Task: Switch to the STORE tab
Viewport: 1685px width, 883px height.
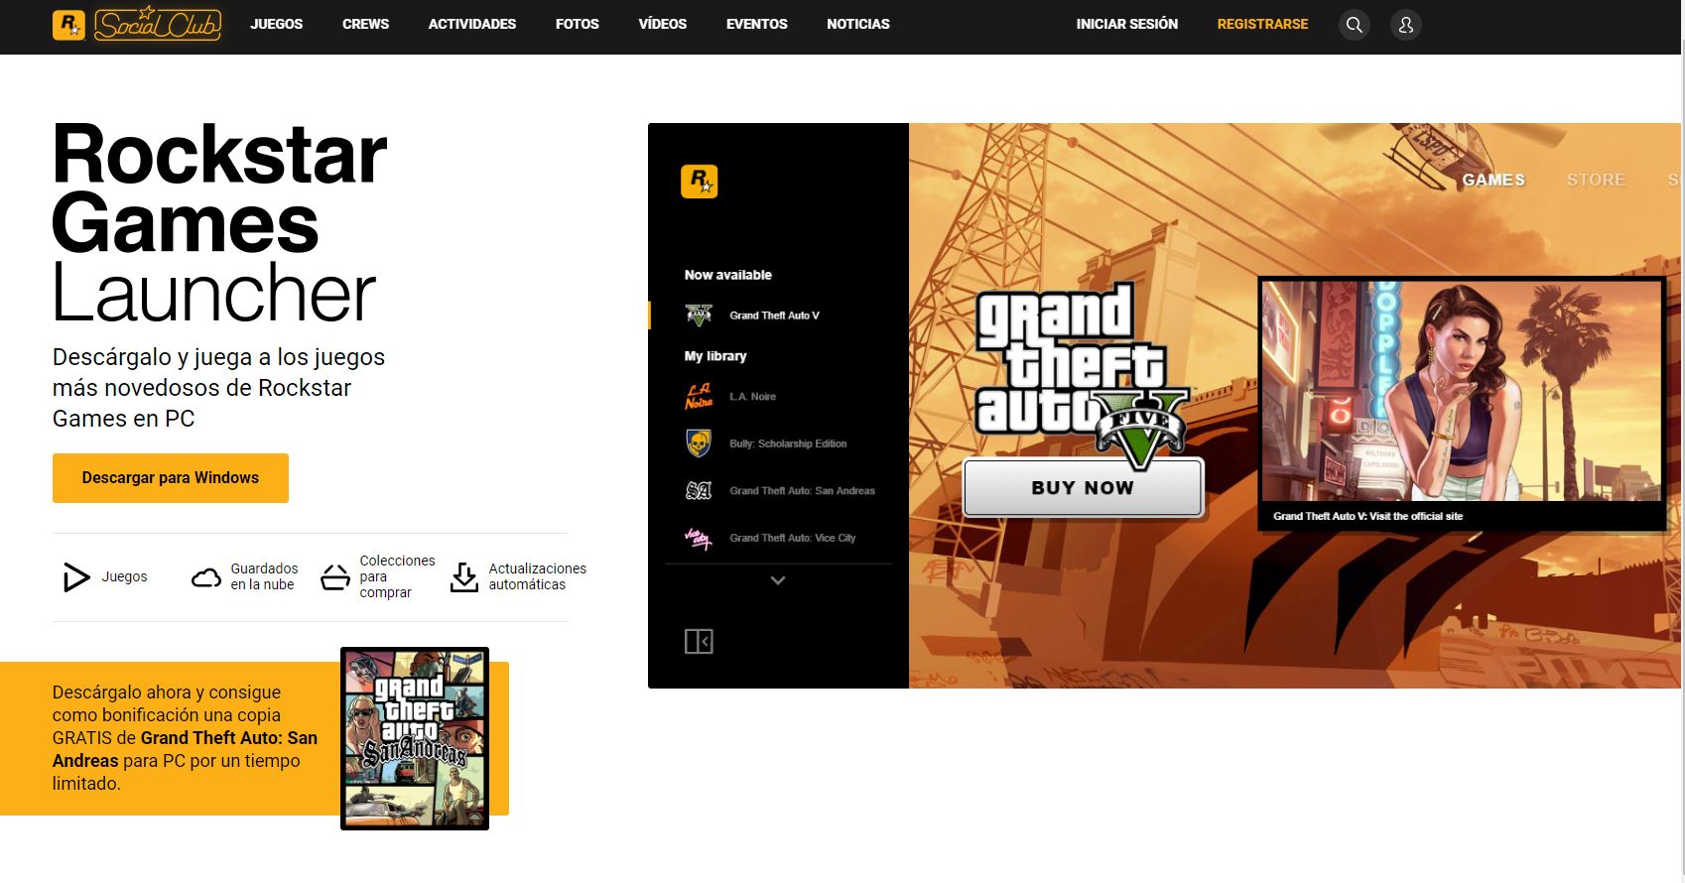Action: click(1596, 180)
